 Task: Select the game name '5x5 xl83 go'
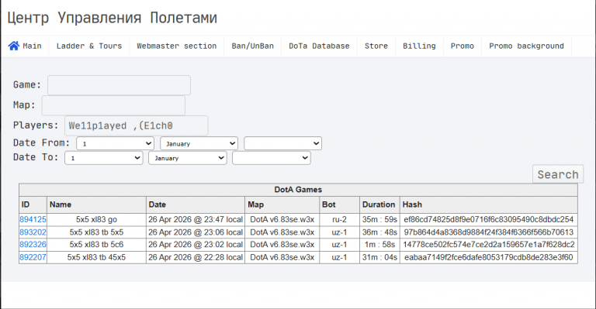click(x=96, y=219)
